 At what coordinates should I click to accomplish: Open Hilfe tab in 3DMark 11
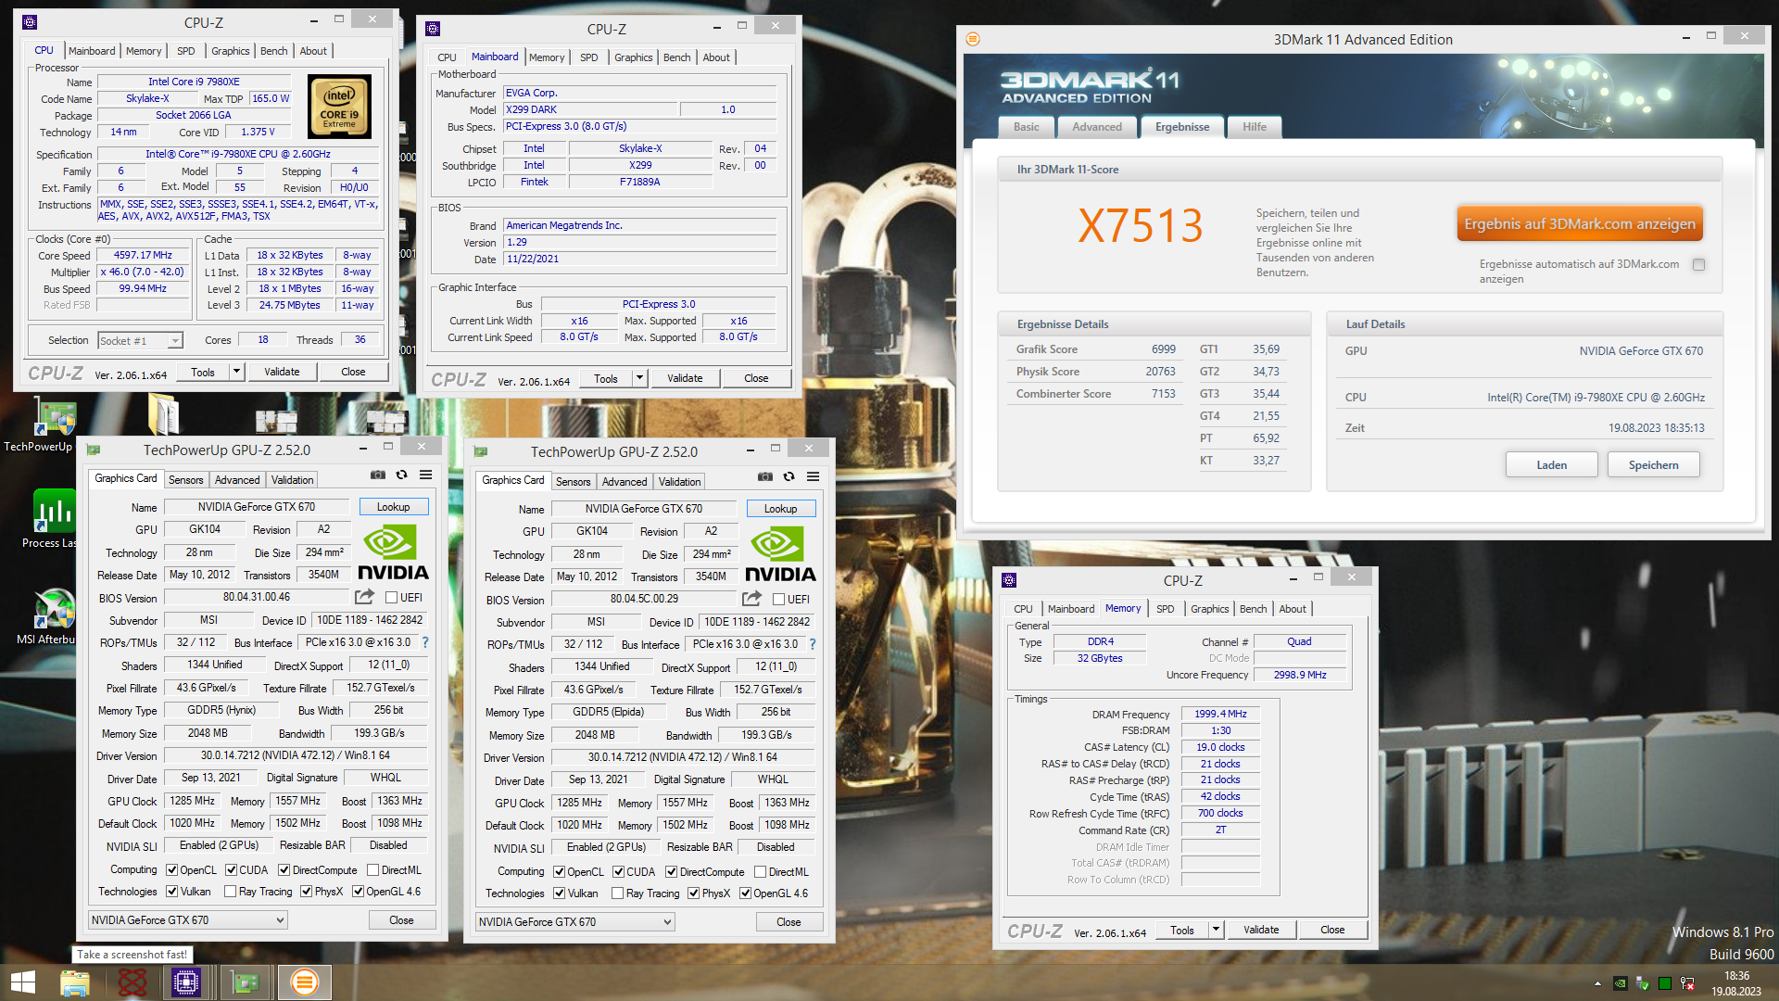1255,127
